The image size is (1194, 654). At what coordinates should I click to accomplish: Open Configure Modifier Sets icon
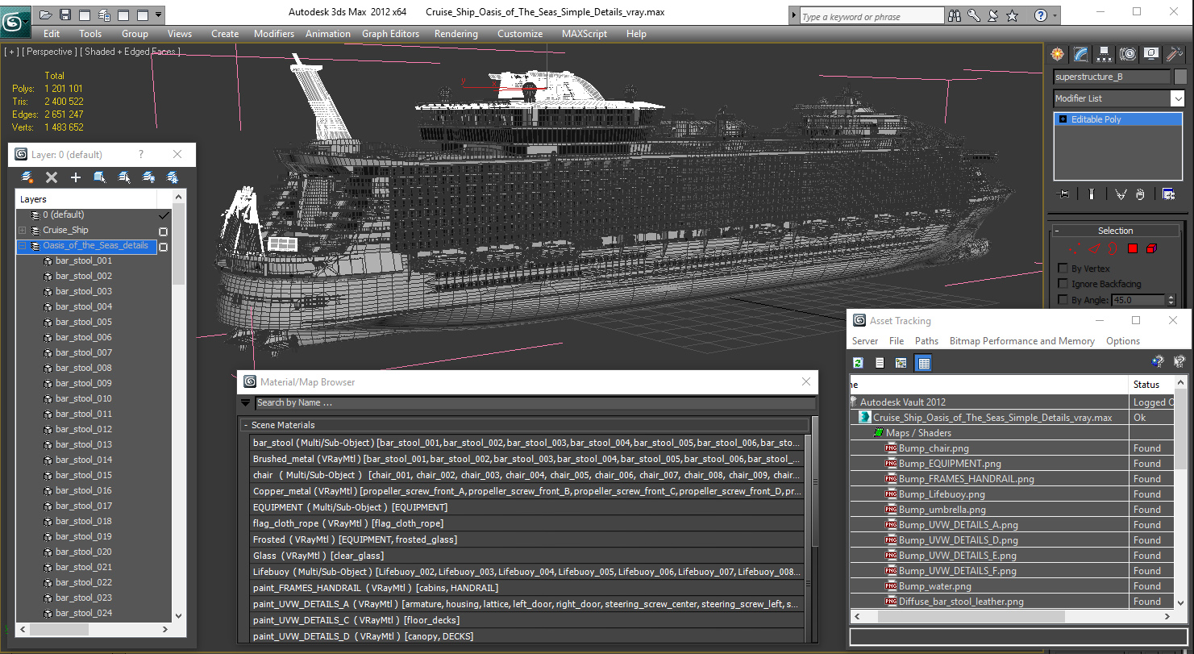pos(1168,194)
